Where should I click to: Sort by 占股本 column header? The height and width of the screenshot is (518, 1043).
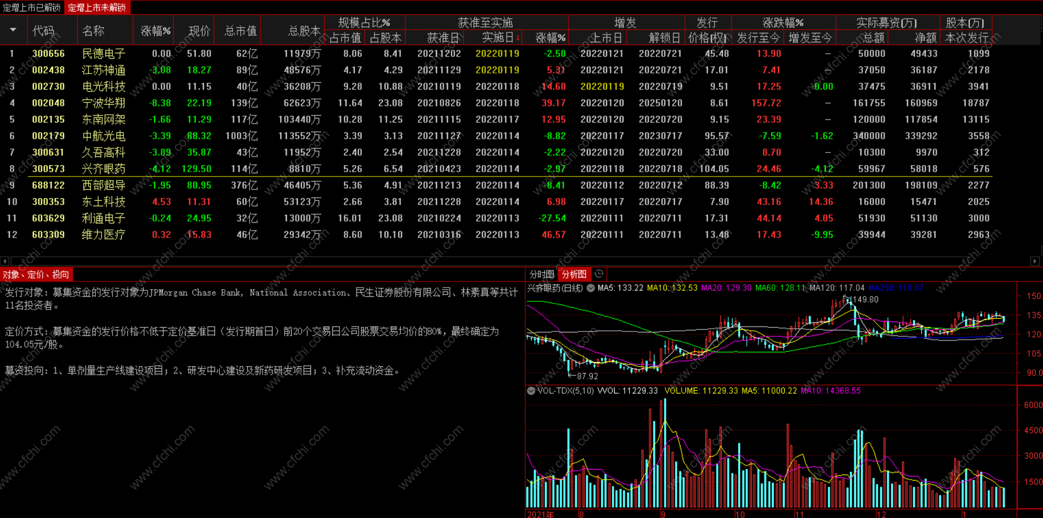click(x=386, y=38)
